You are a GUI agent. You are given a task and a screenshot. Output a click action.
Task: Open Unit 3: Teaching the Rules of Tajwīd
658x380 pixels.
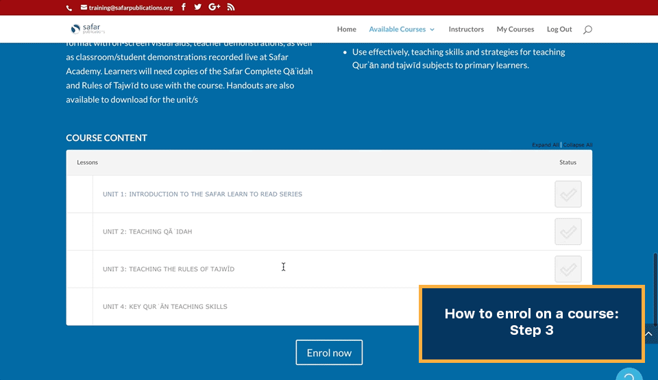(x=169, y=269)
